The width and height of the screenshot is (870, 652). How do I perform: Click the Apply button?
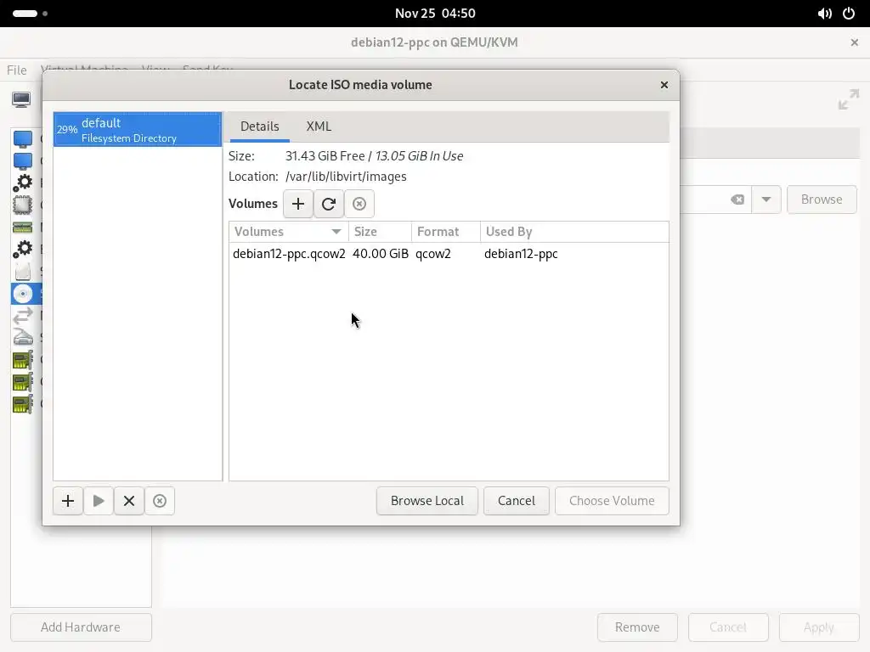pos(819,627)
